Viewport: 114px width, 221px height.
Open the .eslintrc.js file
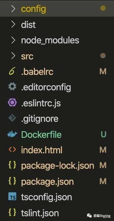57,103
